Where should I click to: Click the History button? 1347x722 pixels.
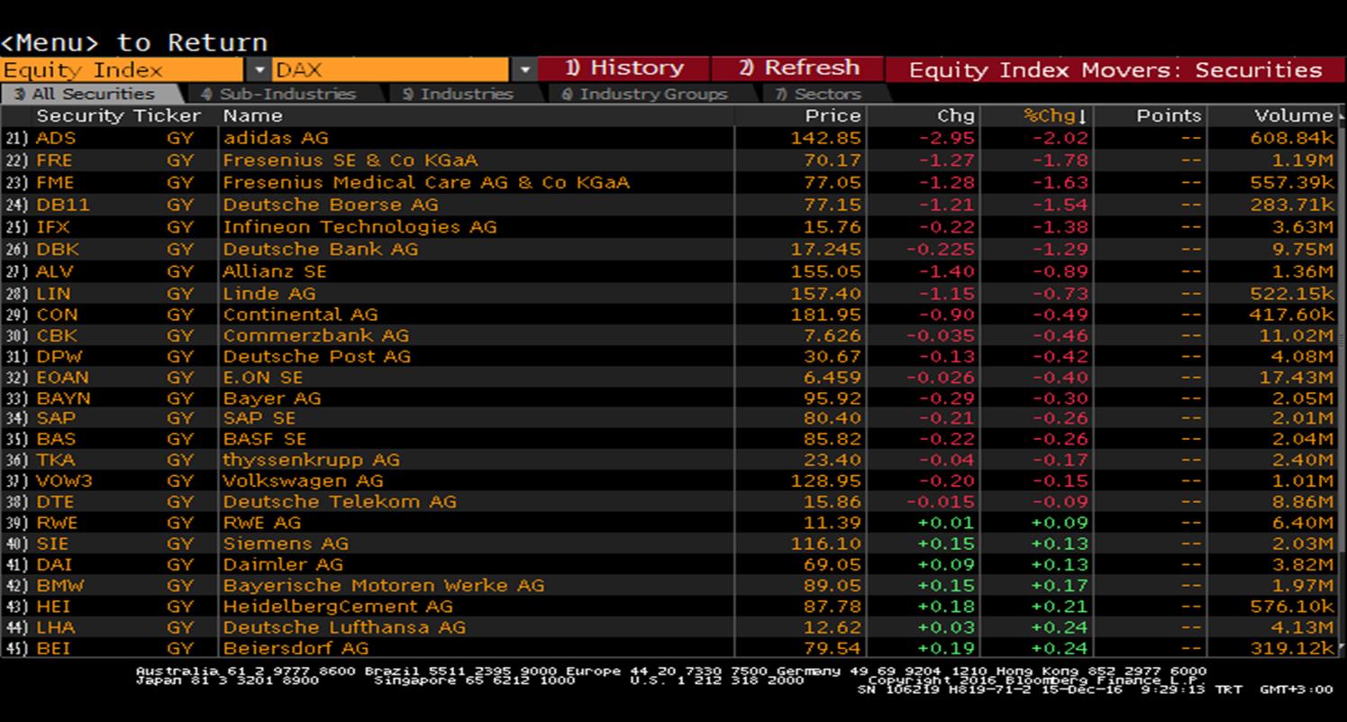[623, 69]
